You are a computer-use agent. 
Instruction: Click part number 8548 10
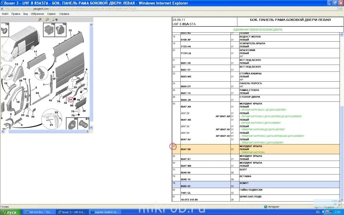185,179
